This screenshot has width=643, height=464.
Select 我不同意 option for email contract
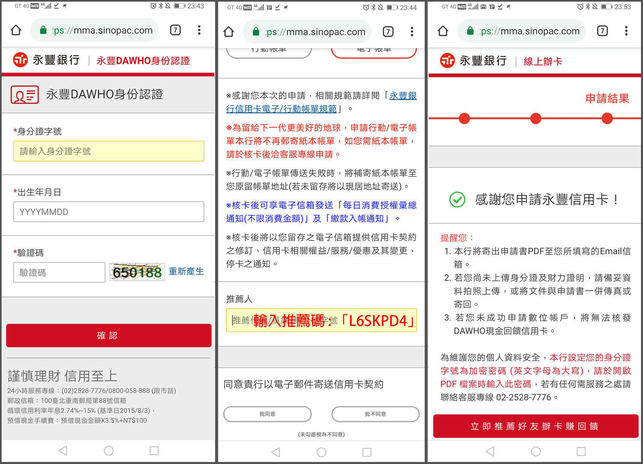[x=376, y=414]
